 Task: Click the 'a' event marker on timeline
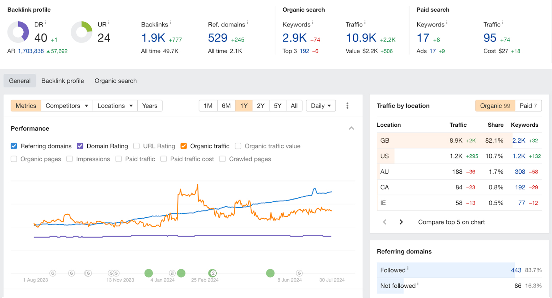click(172, 273)
